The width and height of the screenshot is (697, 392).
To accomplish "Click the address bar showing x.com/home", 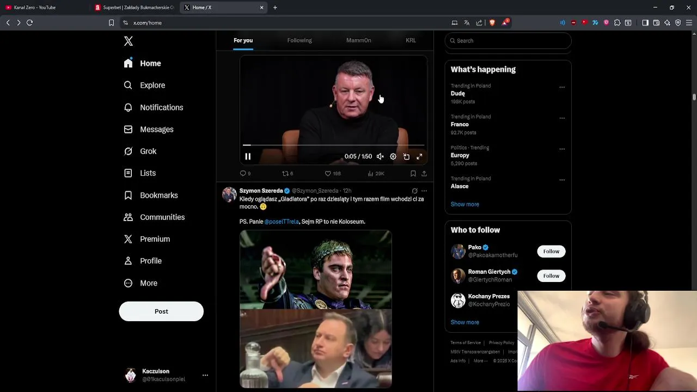I will [283, 23].
